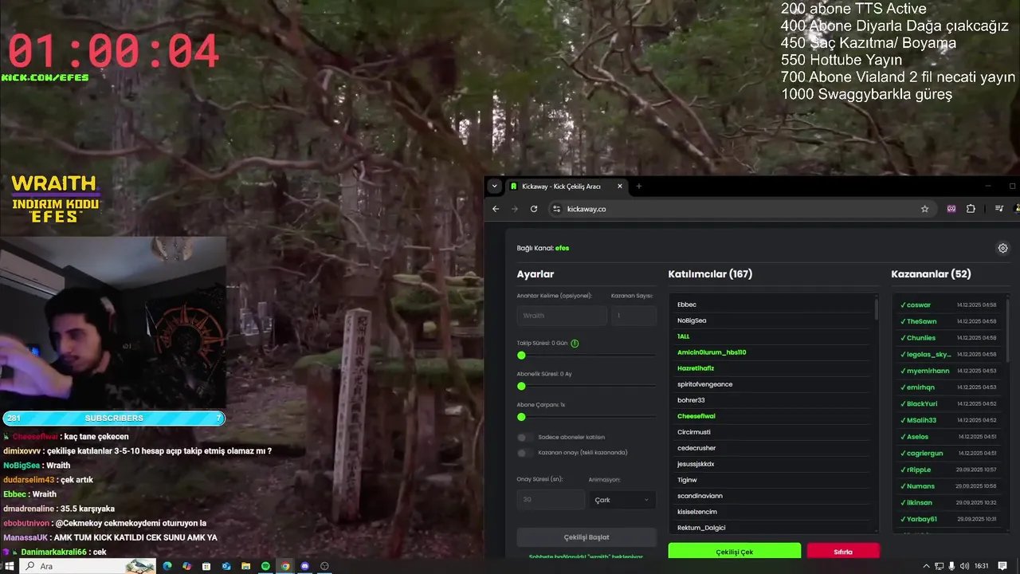The height and width of the screenshot is (574, 1020).
Task: Close the Kickaway browser tab
Action: [x=619, y=187]
